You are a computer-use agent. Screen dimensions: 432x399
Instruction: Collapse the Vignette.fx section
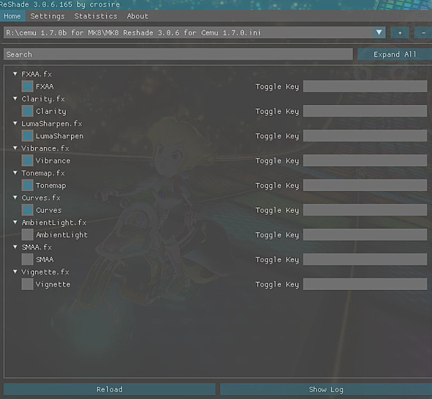(15, 272)
